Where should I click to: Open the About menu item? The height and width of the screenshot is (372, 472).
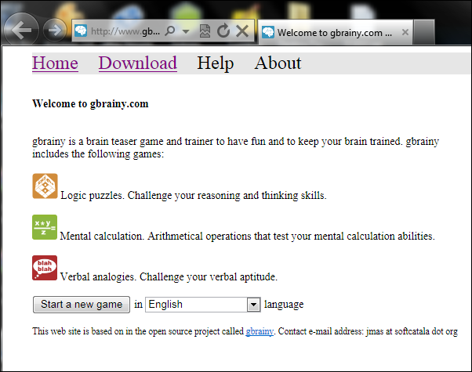(278, 63)
